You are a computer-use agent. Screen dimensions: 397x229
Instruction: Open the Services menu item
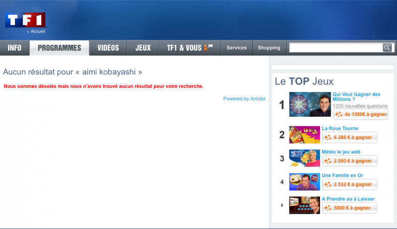(237, 48)
